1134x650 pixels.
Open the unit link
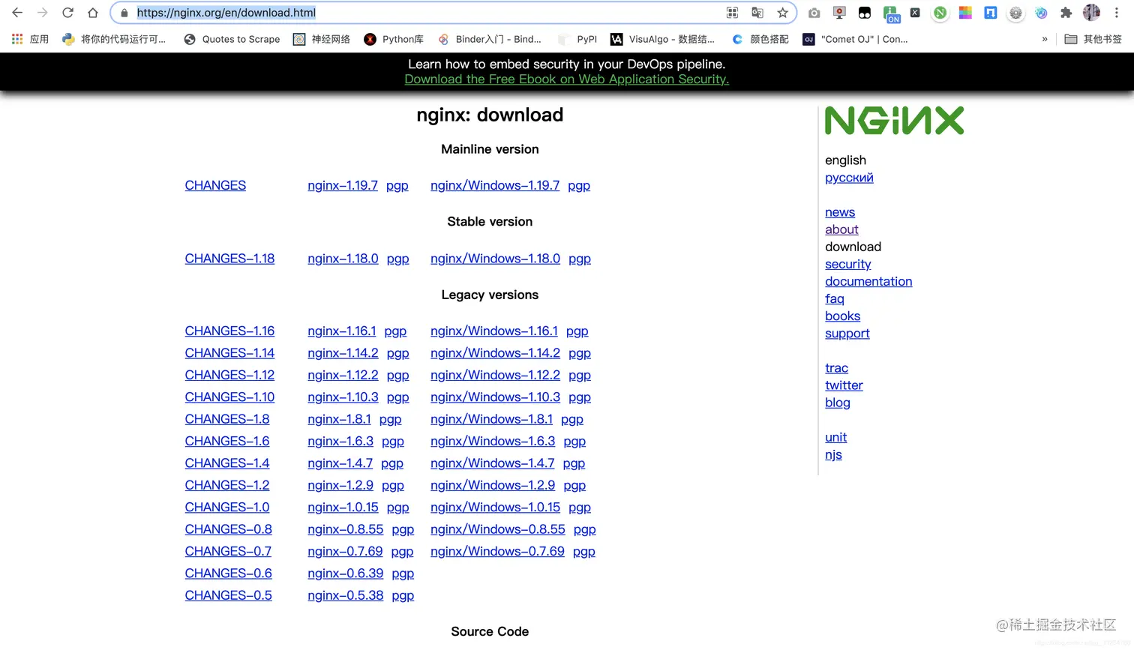pos(835,437)
